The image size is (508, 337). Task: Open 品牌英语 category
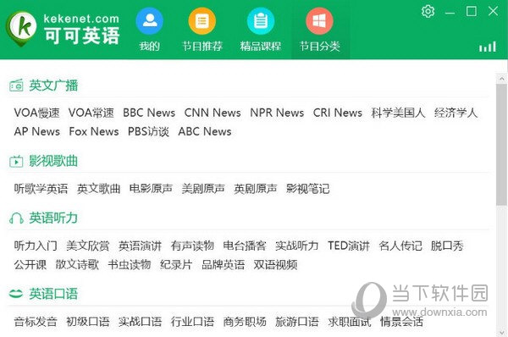(x=224, y=264)
